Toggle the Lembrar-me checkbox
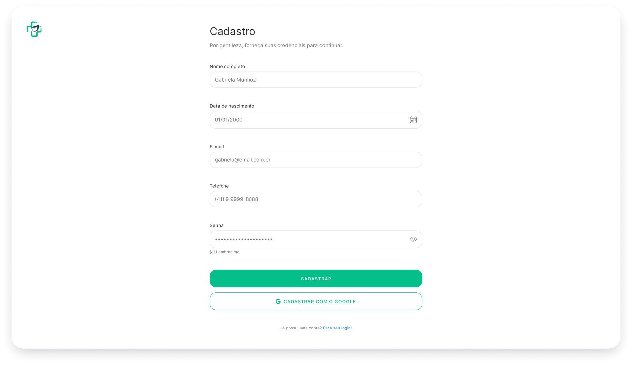 coord(212,252)
